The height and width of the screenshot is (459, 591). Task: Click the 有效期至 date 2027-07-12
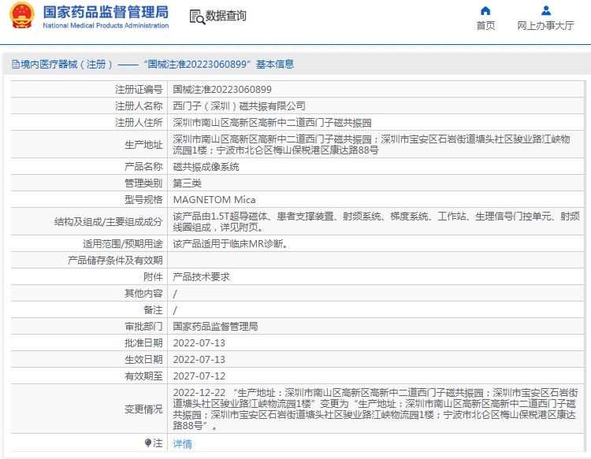point(199,376)
